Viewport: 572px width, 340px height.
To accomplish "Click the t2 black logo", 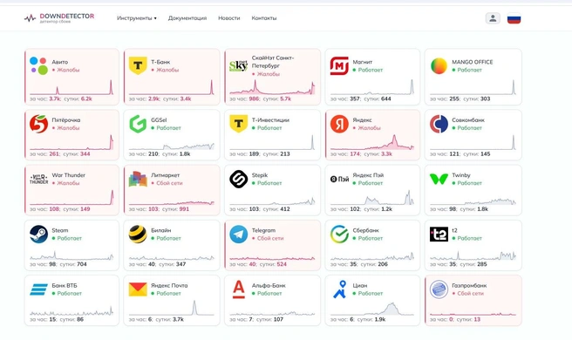I will pos(439,235).
